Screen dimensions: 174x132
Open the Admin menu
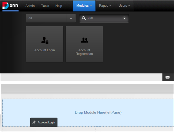(x=30, y=6)
